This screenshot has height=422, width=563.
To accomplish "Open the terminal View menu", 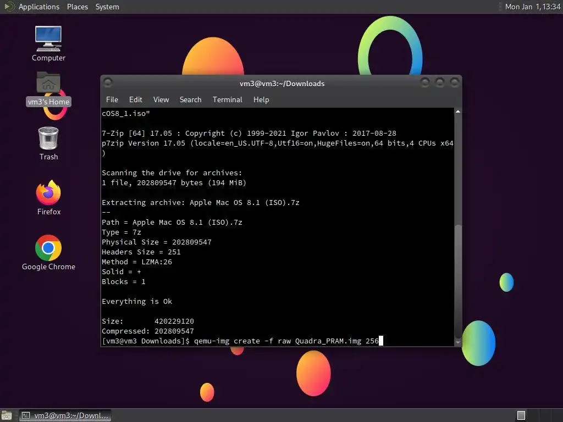I will point(161,100).
